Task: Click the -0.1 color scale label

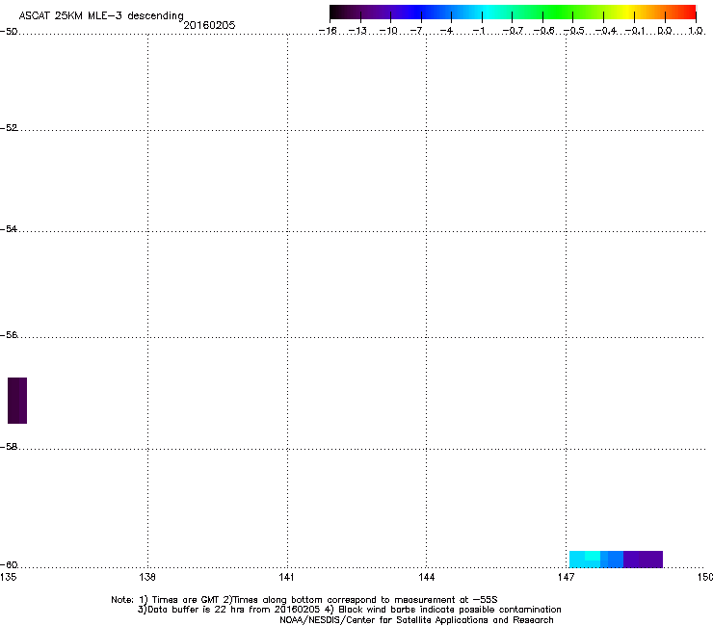Action: pos(635,31)
